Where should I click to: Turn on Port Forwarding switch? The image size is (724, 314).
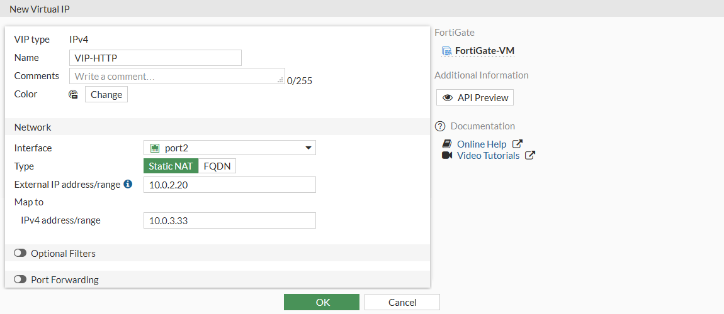click(x=20, y=279)
